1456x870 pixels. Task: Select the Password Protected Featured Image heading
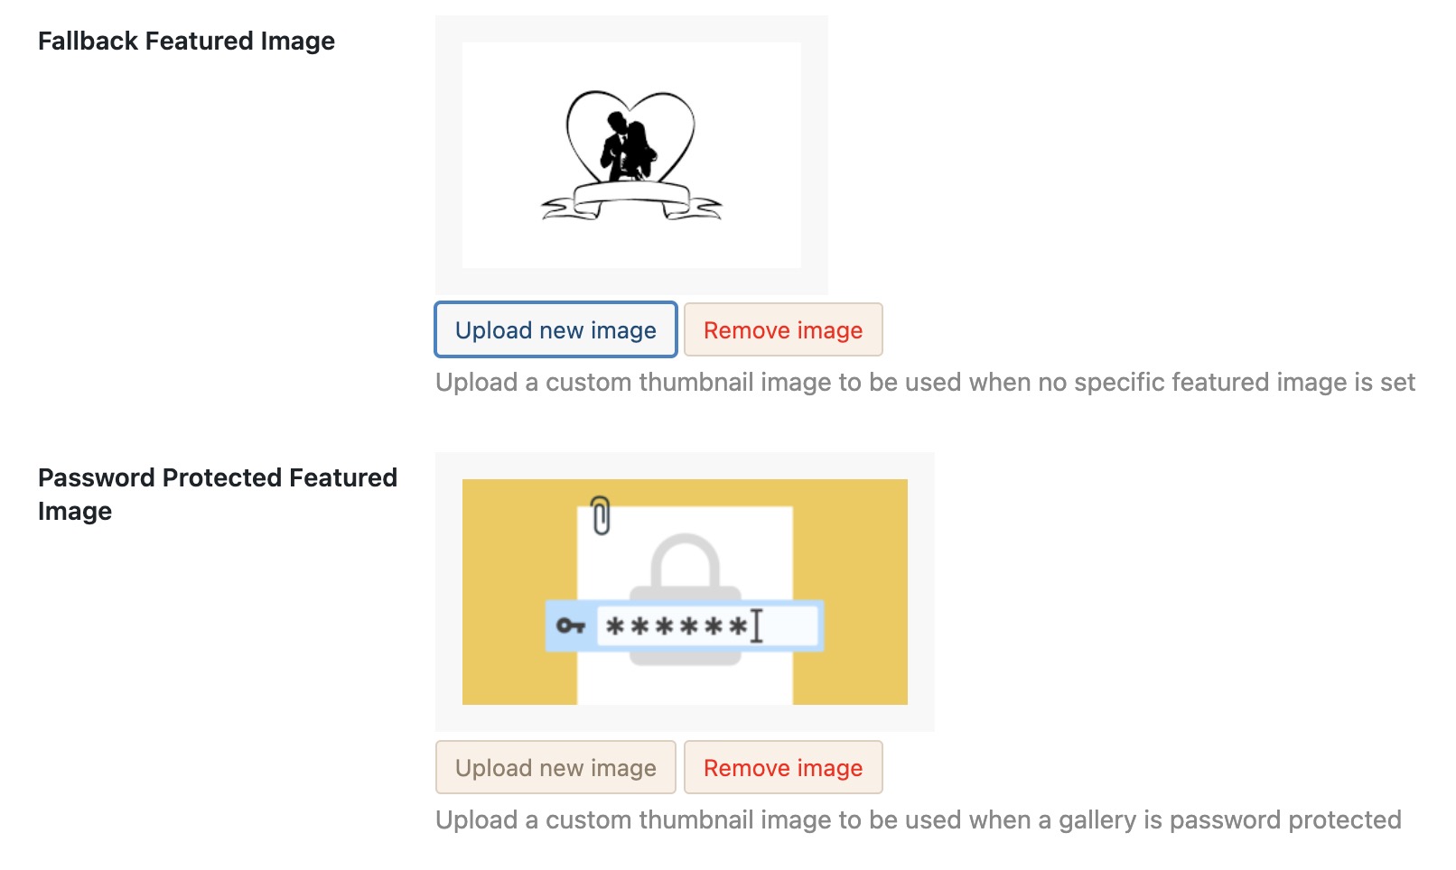pyautogui.click(x=217, y=494)
